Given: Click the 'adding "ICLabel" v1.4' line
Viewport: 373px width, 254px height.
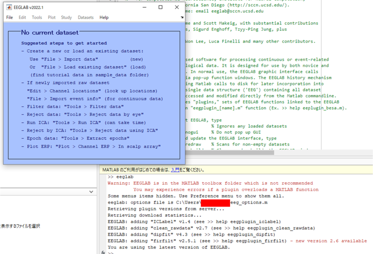Looking at the screenshot, I should coord(194,222).
